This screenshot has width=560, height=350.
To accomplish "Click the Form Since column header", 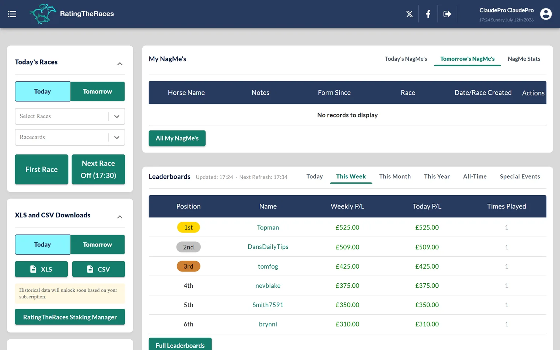I will click(x=334, y=93).
